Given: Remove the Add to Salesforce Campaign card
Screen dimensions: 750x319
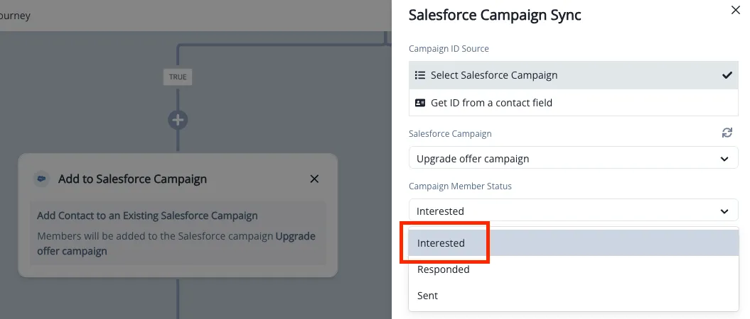Looking at the screenshot, I should [314, 179].
